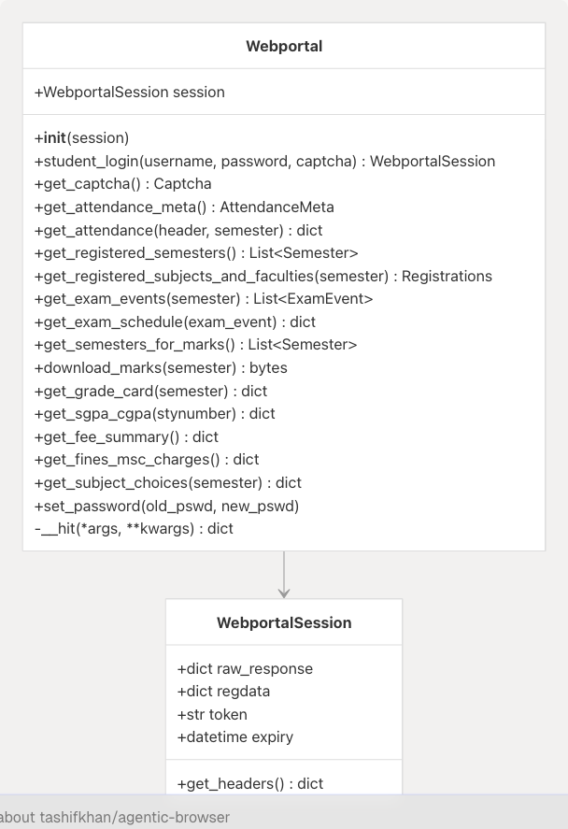The height and width of the screenshot is (829, 568).
Task: Click get_sgpa_cgpa(stynumber) method text
Action: [154, 413]
